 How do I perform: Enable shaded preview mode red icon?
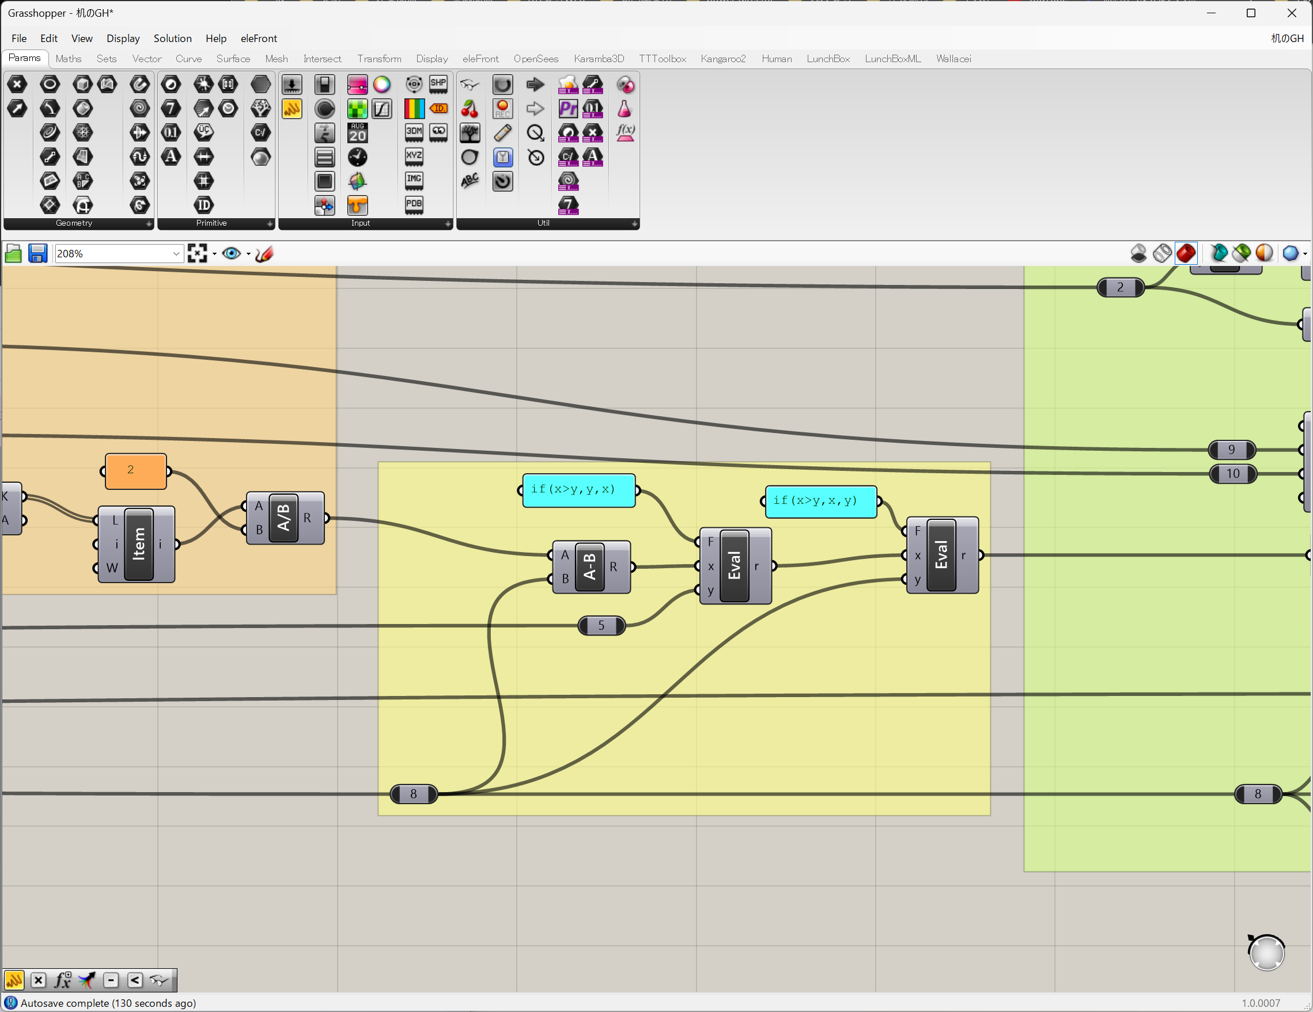[1186, 253]
